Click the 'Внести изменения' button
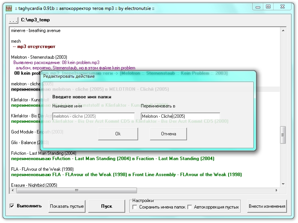The width and height of the screenshot is (298, 223). pos(267,206)
